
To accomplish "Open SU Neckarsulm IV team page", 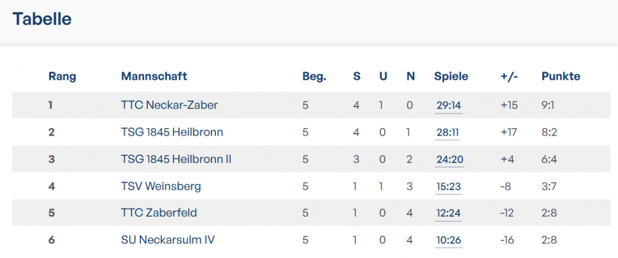I will pos(168,240).
